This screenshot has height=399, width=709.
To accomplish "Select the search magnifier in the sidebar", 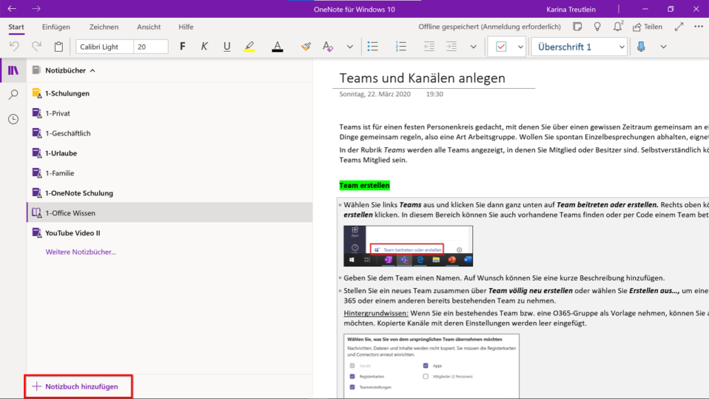I will tap(14, 94).
